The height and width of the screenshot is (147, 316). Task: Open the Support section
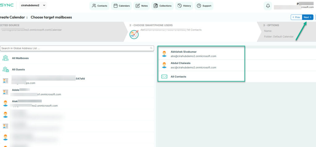click(204, 6)
